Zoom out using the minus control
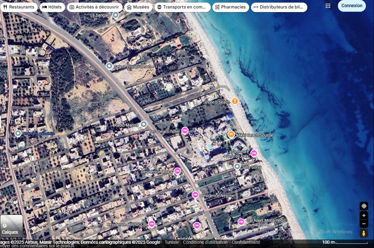Screen dimensions: 374x248 coord(364,224)
